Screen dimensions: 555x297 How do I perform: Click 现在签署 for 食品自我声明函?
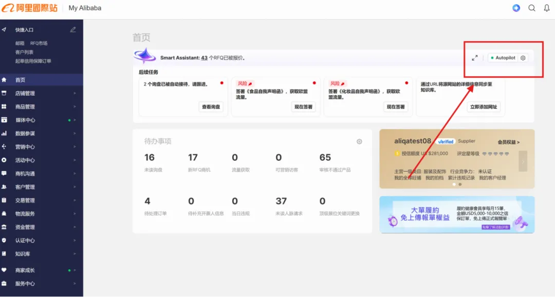pyautogui.click(x=303, y=106)
